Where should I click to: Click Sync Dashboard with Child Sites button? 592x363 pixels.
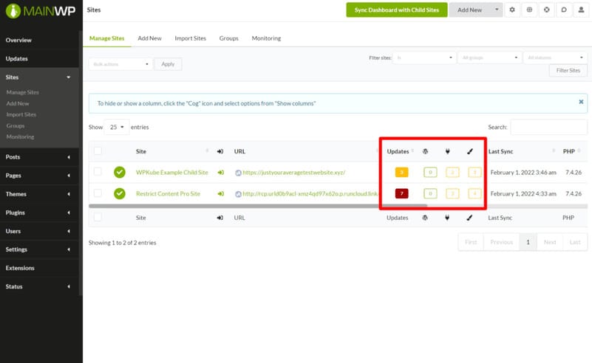point(397,10)
